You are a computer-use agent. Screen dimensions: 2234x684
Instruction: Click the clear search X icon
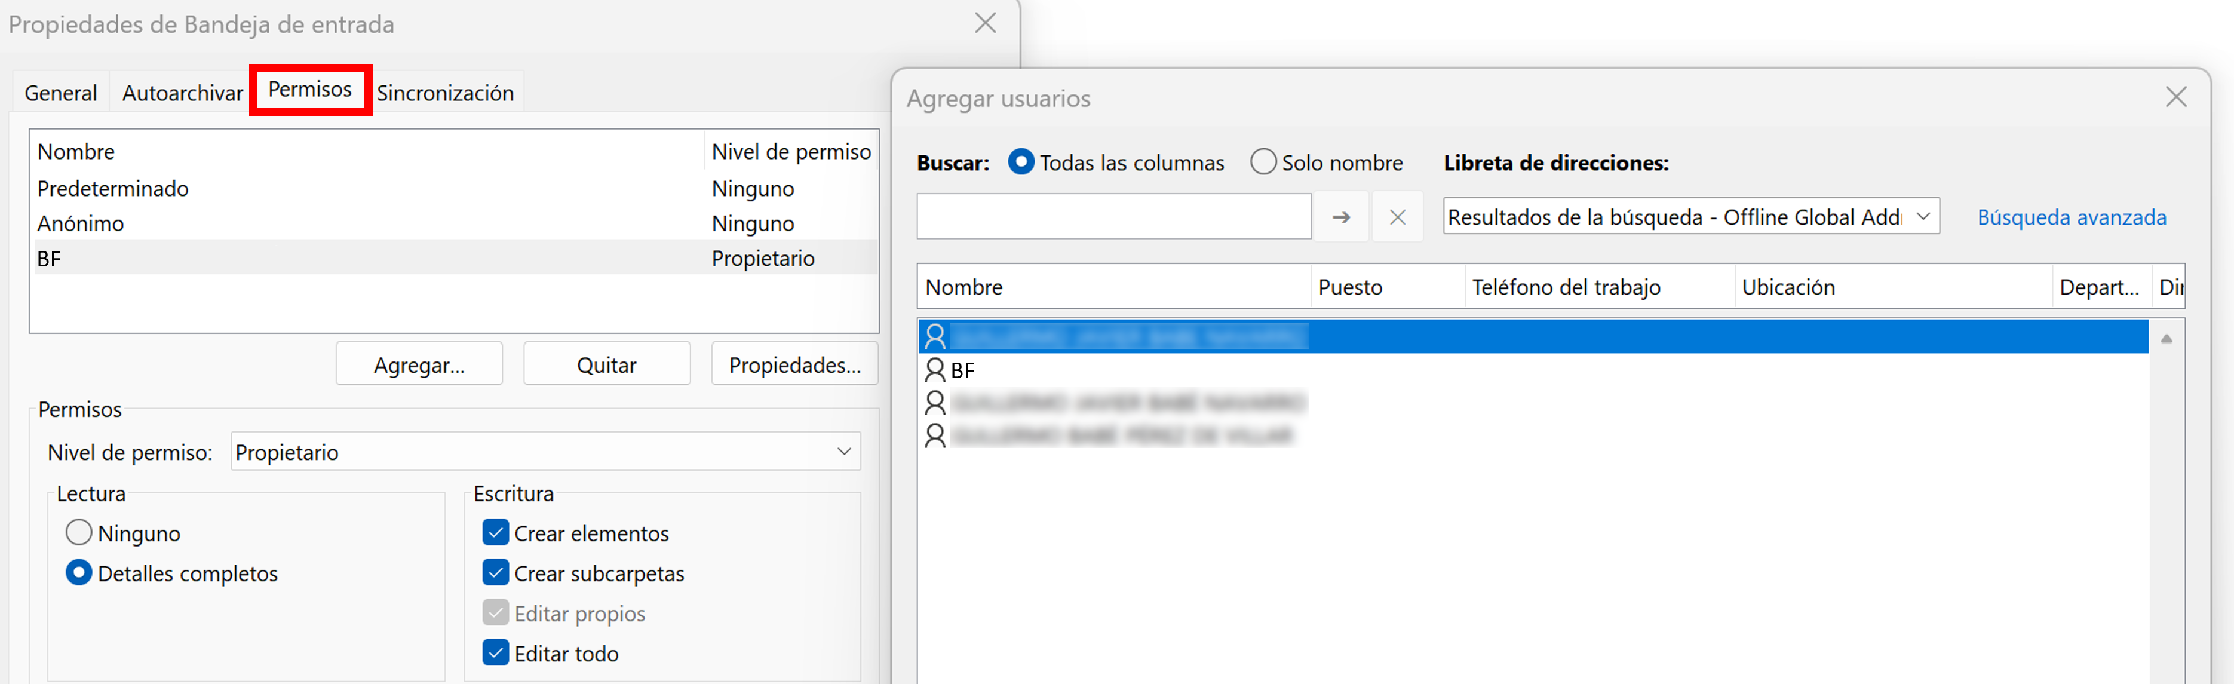[x=1397, y=217]
